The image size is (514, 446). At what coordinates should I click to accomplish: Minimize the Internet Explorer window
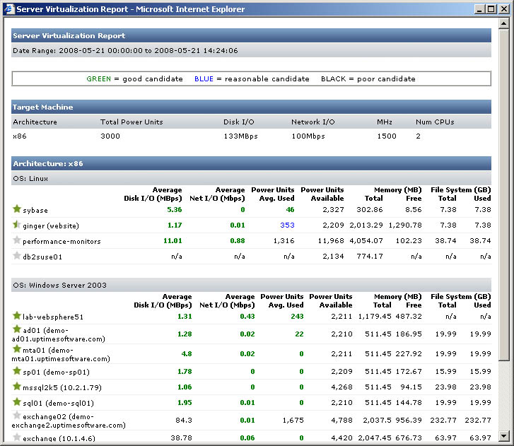(479, 9)
